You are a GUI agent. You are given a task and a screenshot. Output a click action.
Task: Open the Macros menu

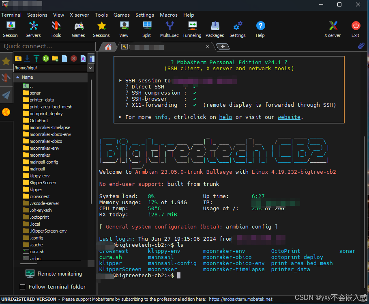tap(169, 15)
